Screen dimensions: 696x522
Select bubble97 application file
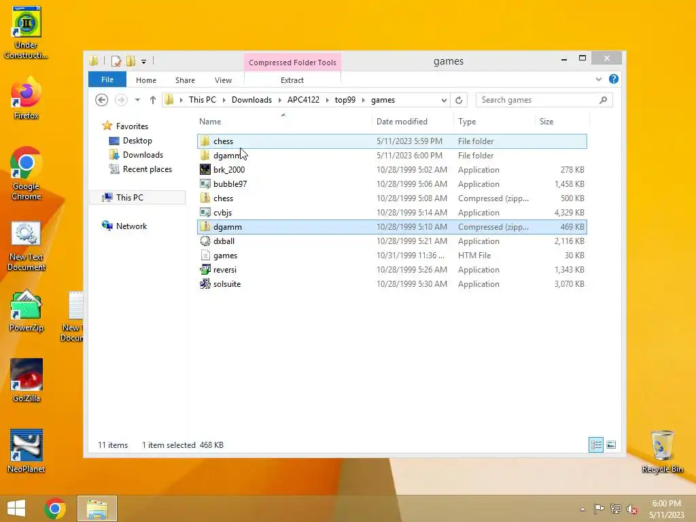[391, 184]
